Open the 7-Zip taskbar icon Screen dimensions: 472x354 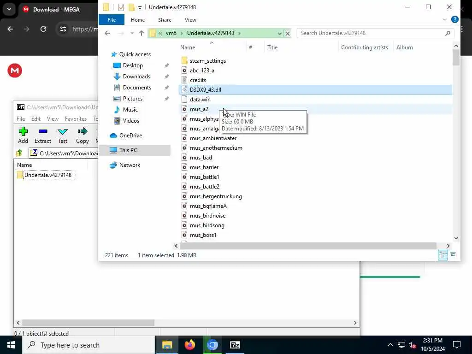[x=235, y=345]
